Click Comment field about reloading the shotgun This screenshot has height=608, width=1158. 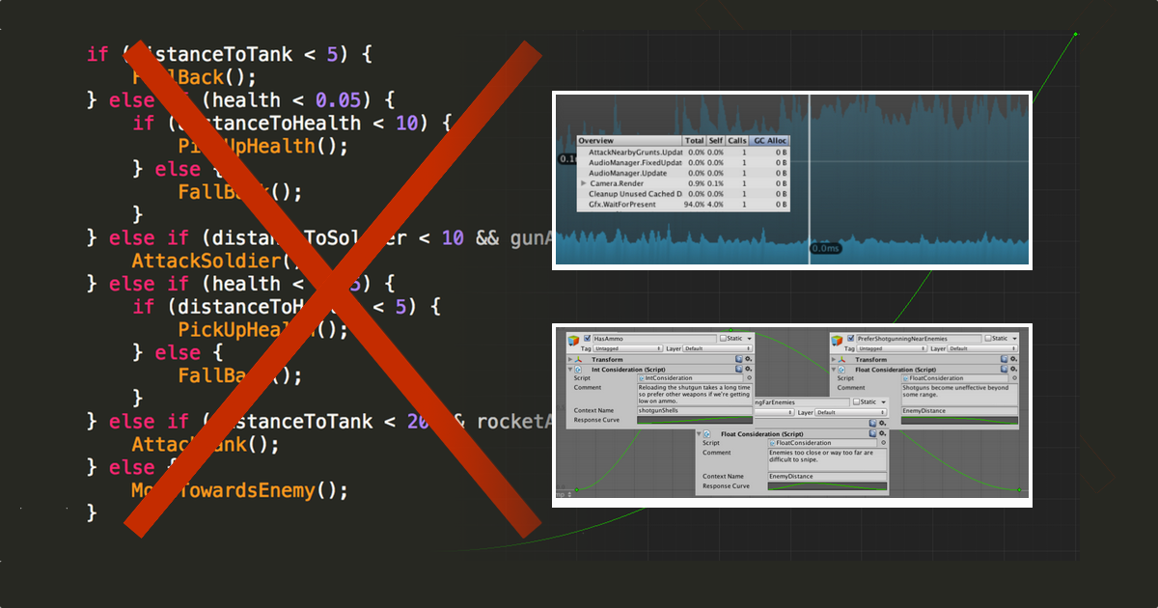[695, 395]
